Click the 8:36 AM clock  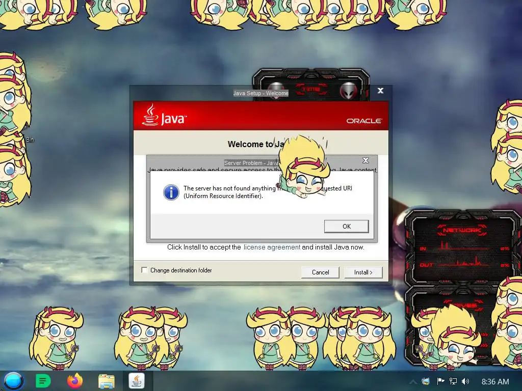click(495, 381)
